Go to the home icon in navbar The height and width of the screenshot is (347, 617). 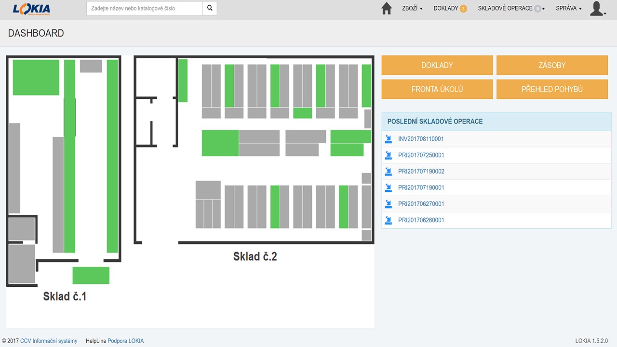[x=386, y=9]
